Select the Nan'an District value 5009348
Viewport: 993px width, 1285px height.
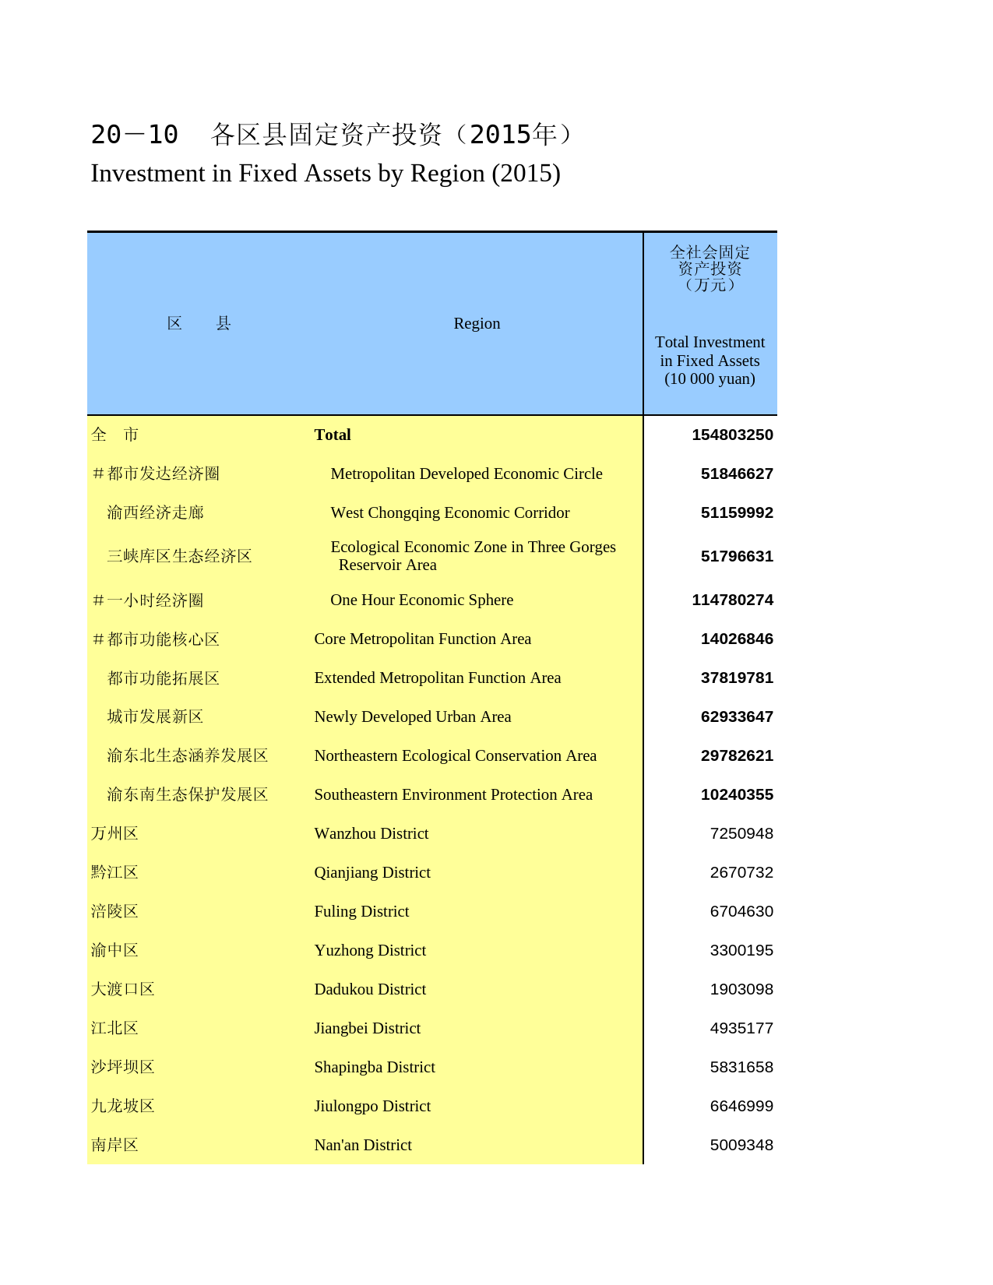coord(741,1145)
